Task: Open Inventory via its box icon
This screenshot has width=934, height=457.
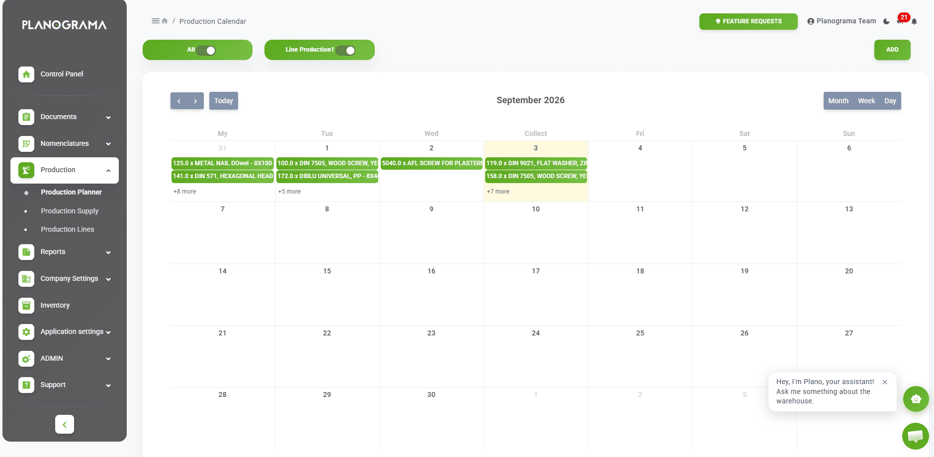Action: 26,306
